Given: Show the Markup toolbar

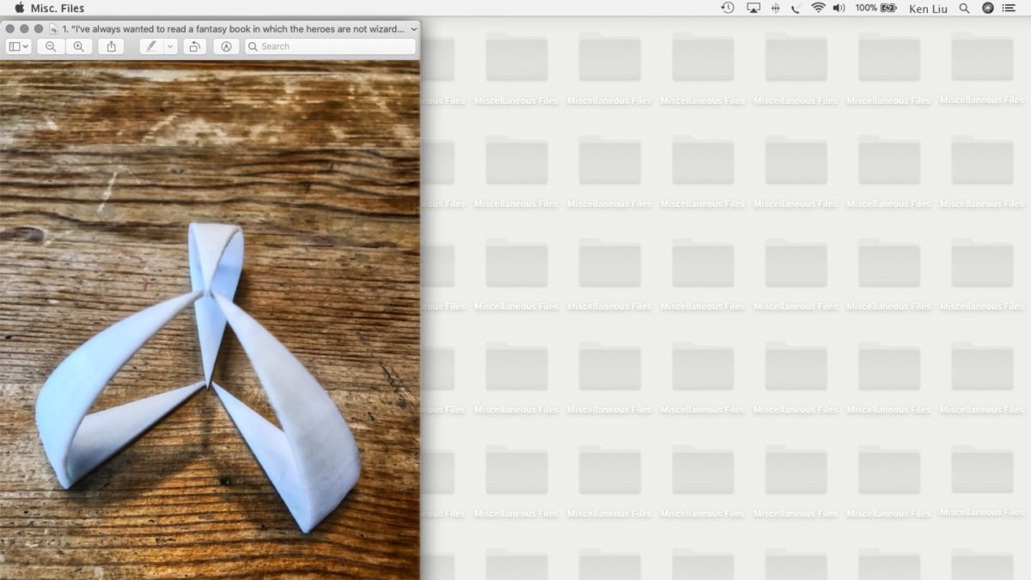Looking at the screenshot, I should point(226,46).
